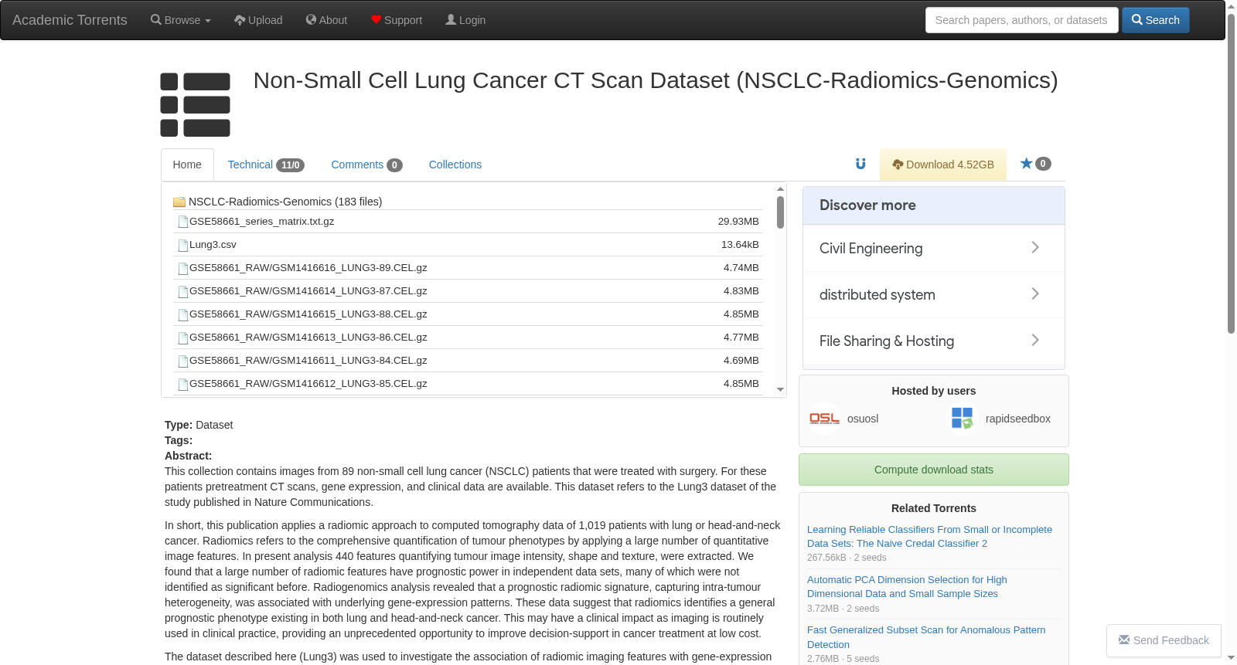
Task: Click the file list scrollbar down arrow
Action: 780,390
